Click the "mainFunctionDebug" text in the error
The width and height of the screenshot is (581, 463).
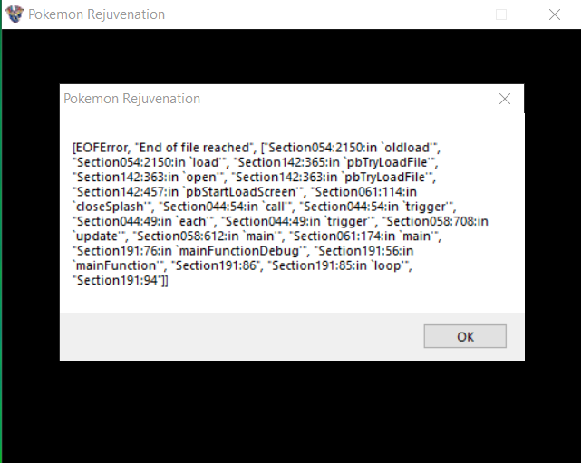239,251
